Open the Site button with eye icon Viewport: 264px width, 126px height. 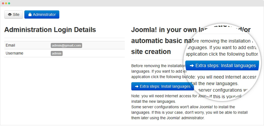[14, 15]
